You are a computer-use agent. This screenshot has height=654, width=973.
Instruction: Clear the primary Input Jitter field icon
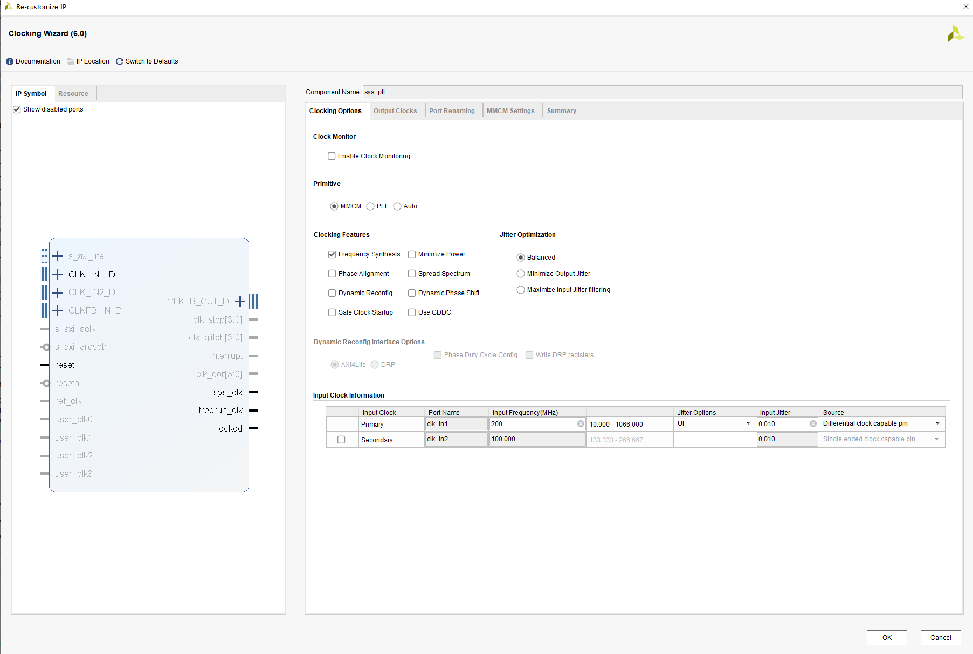[813, 424]
